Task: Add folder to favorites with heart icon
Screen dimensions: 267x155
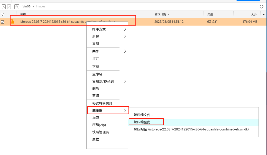Action: click(x=262, y=7)
